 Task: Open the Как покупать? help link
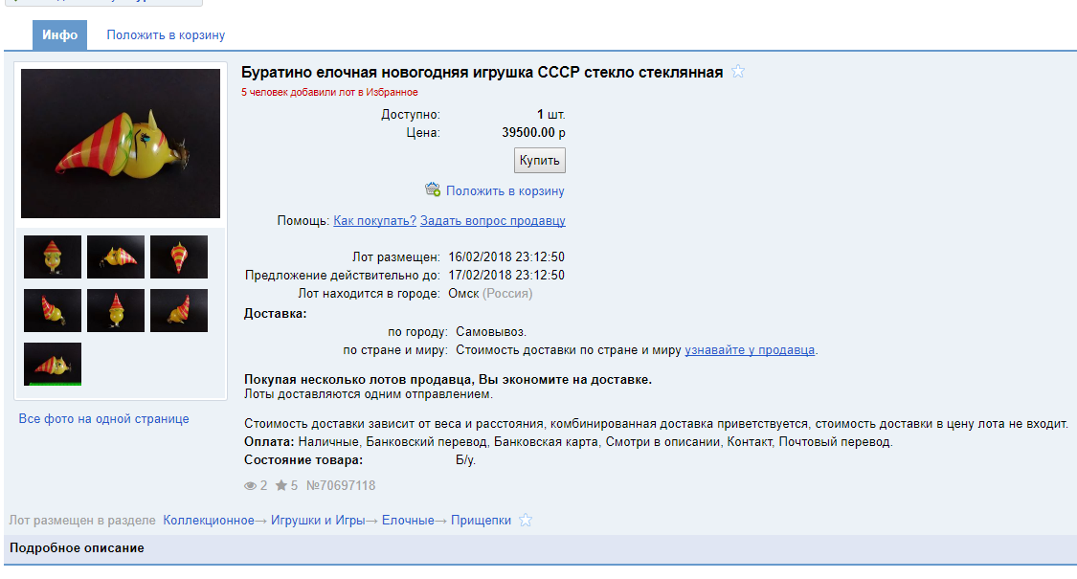374,220
